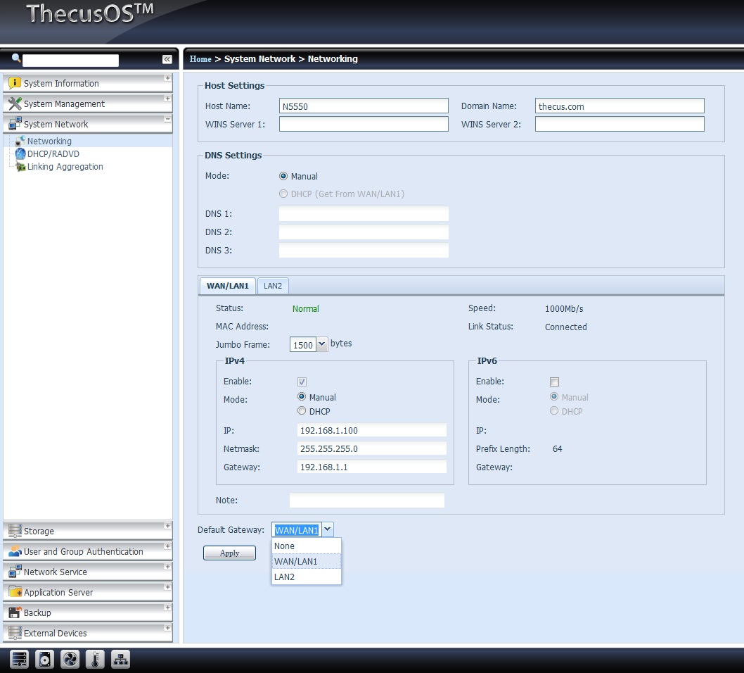Screen dimensions: 744x673
Task: Click the Host Name input field
Action: (364, 106)
